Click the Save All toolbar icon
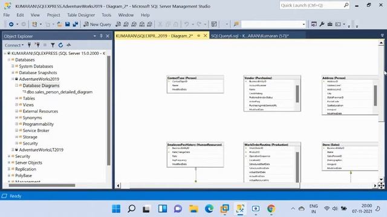The width and height of the screenshot is (387, 217). point(75,24)
